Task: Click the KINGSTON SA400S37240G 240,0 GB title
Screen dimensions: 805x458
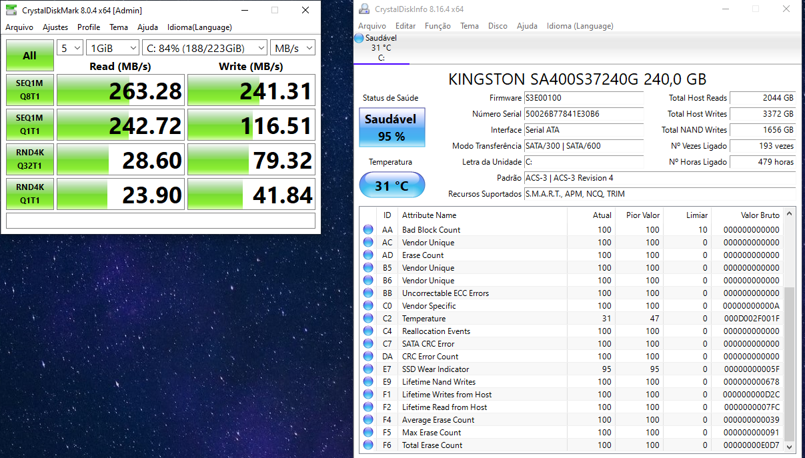Action: click(577, 79)
